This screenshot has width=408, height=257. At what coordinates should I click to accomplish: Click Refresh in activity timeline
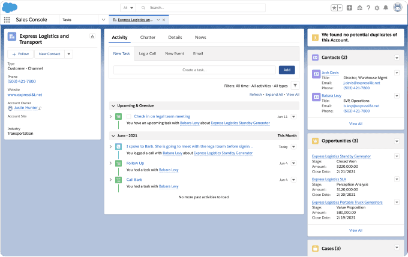pos(256,95)
